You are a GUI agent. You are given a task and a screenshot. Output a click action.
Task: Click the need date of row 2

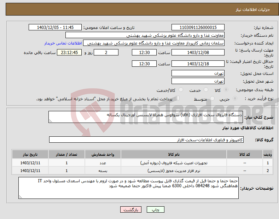[30, 171]
